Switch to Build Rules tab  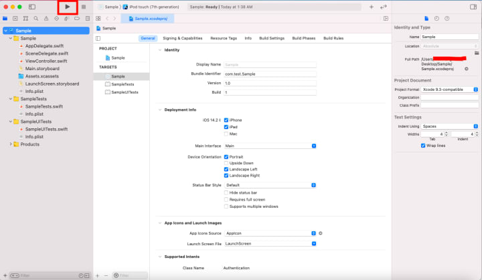pos(333,38)
